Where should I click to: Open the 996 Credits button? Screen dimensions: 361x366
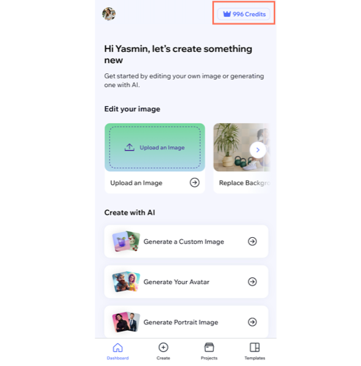coord(244,14)
